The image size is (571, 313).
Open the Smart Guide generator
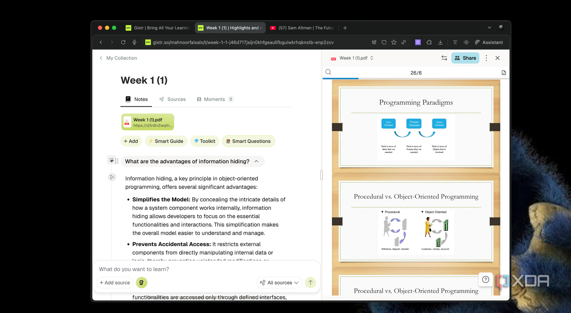[166, 141]
